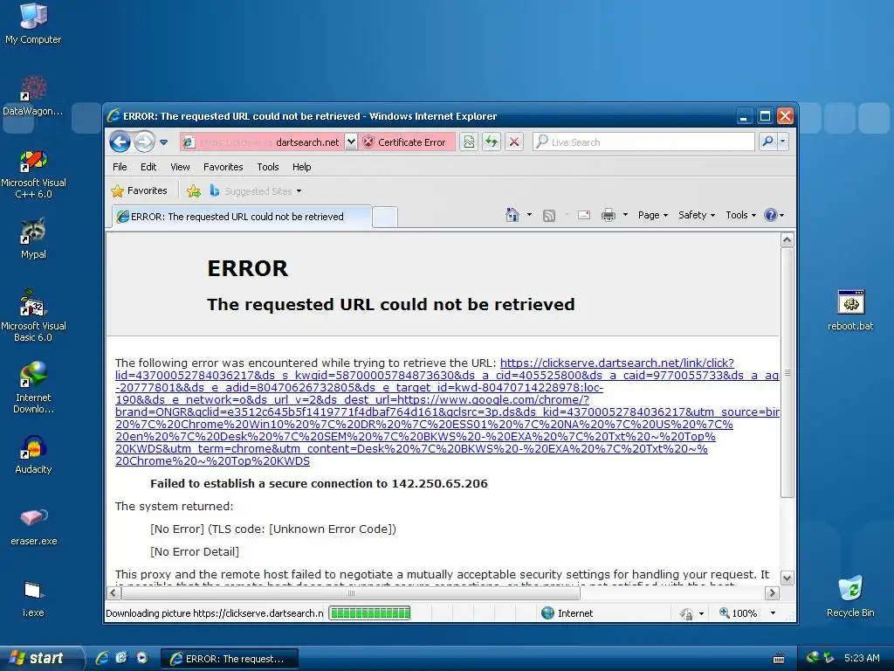Select the DataWagon desktop shortcut
This screenshot has height=671, width=894.
tap(33, 96)
